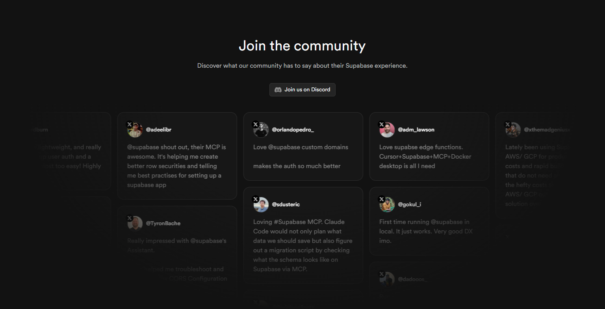The height and width of the screenshot is (309, 605).
Task: Click the X icon on @adm_lawson's card
Action: pyautogui.click(x=382, y=124)
